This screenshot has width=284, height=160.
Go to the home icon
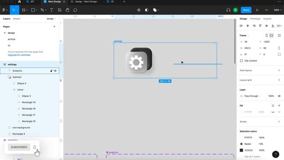[x=20, y=2]
